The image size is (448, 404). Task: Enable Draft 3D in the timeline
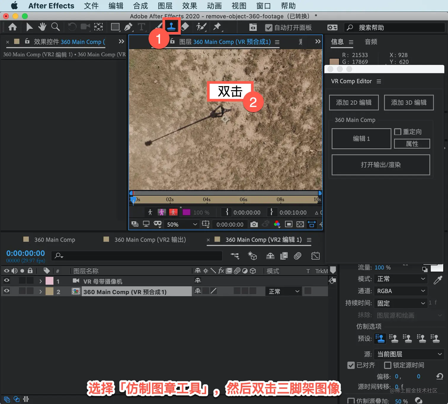[x=252, y=256]
